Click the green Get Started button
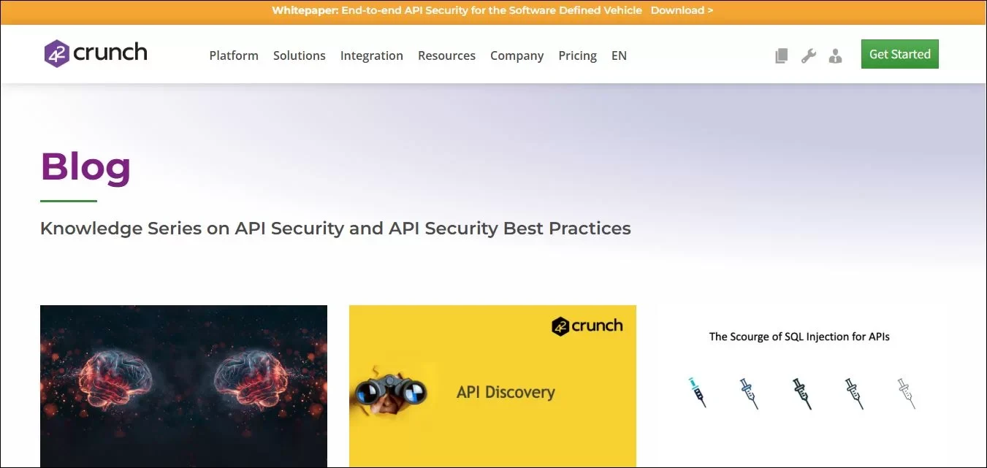Screen dimensions: 987x468 (x=900, y=54)
